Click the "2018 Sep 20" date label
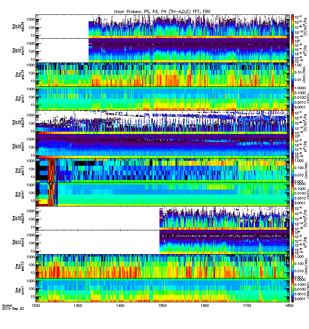This screenshot has width=309, height=329. tap(13, 308)
